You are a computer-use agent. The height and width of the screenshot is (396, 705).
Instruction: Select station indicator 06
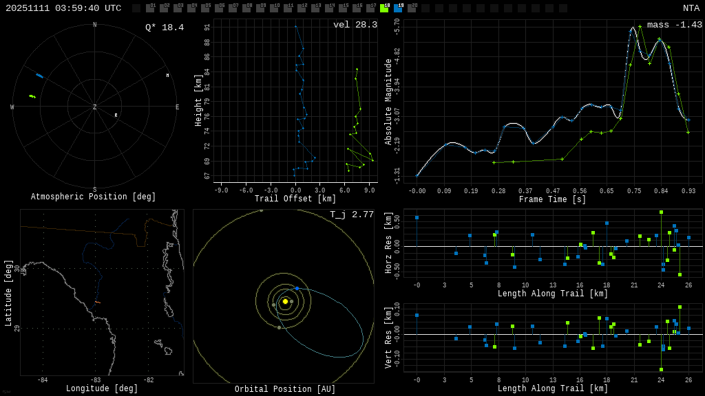[x=219, y=8]
